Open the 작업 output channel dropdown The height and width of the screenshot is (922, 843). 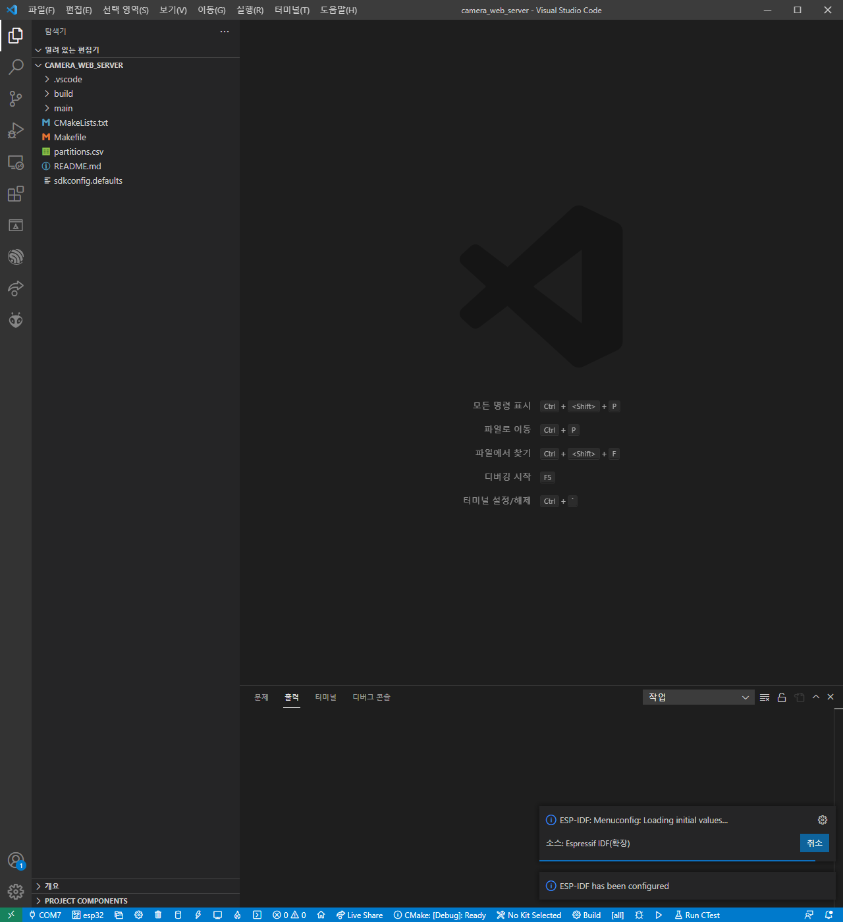click(699, 697)
